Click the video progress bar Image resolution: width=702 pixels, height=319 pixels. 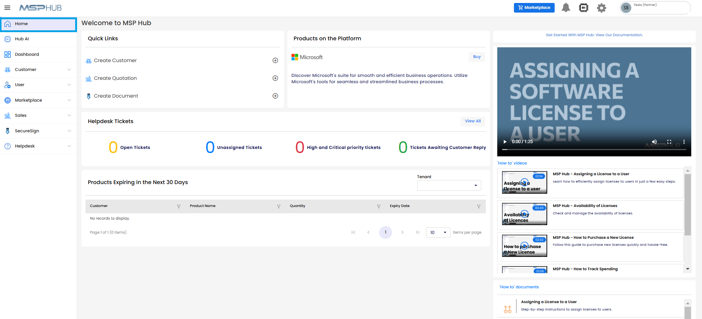(x=594, y=150)
